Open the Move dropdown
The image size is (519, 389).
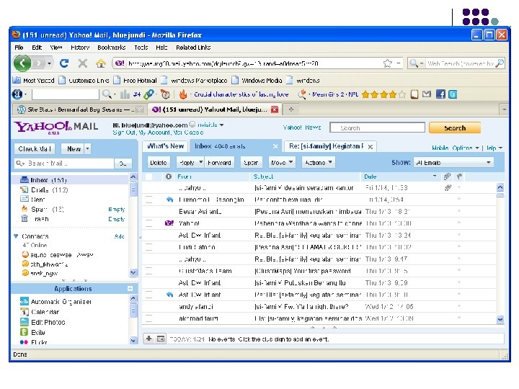pos(282,162)
